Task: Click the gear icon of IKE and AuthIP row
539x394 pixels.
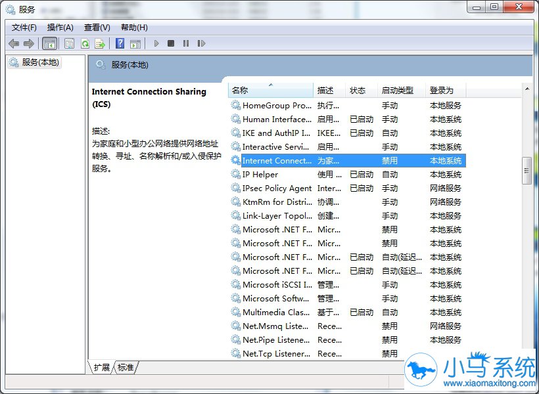Action: point(236,133)
